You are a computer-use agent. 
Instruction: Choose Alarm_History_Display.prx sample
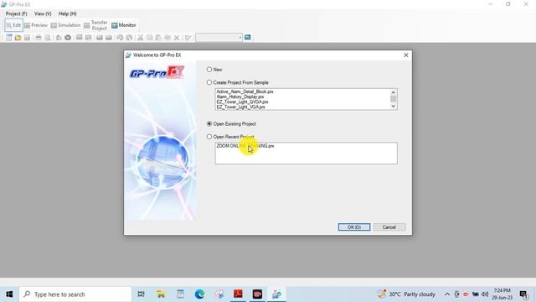click(240, 97)
